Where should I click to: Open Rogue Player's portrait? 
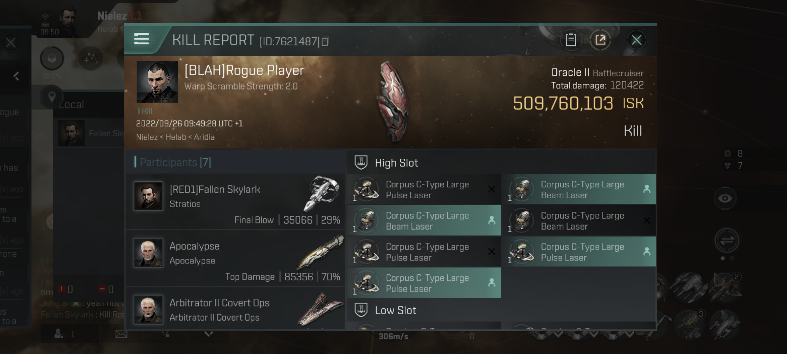click(157, 82)
